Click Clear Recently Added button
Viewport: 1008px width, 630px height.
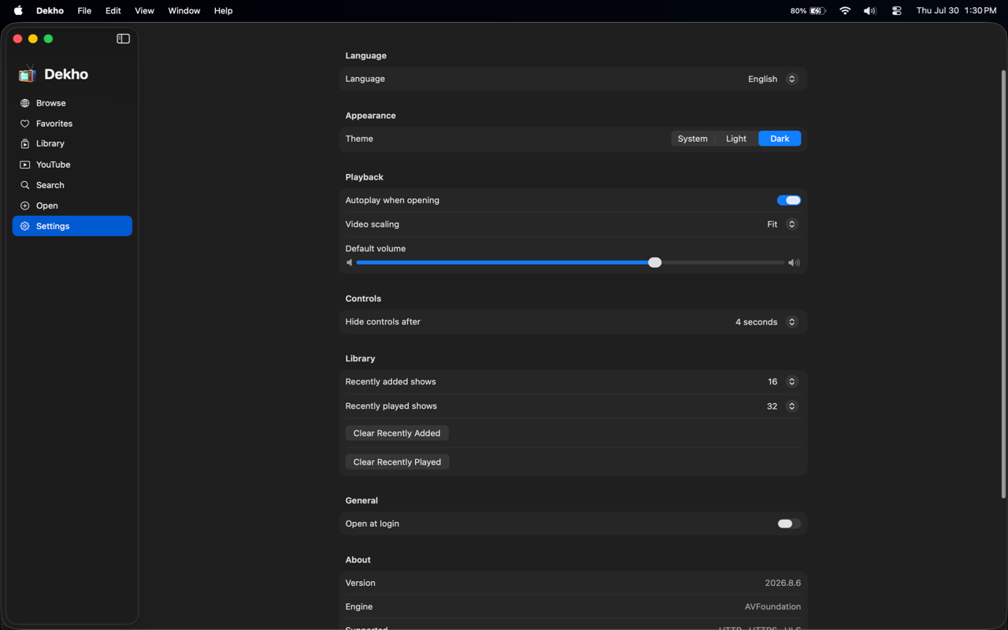pos(397,433)
